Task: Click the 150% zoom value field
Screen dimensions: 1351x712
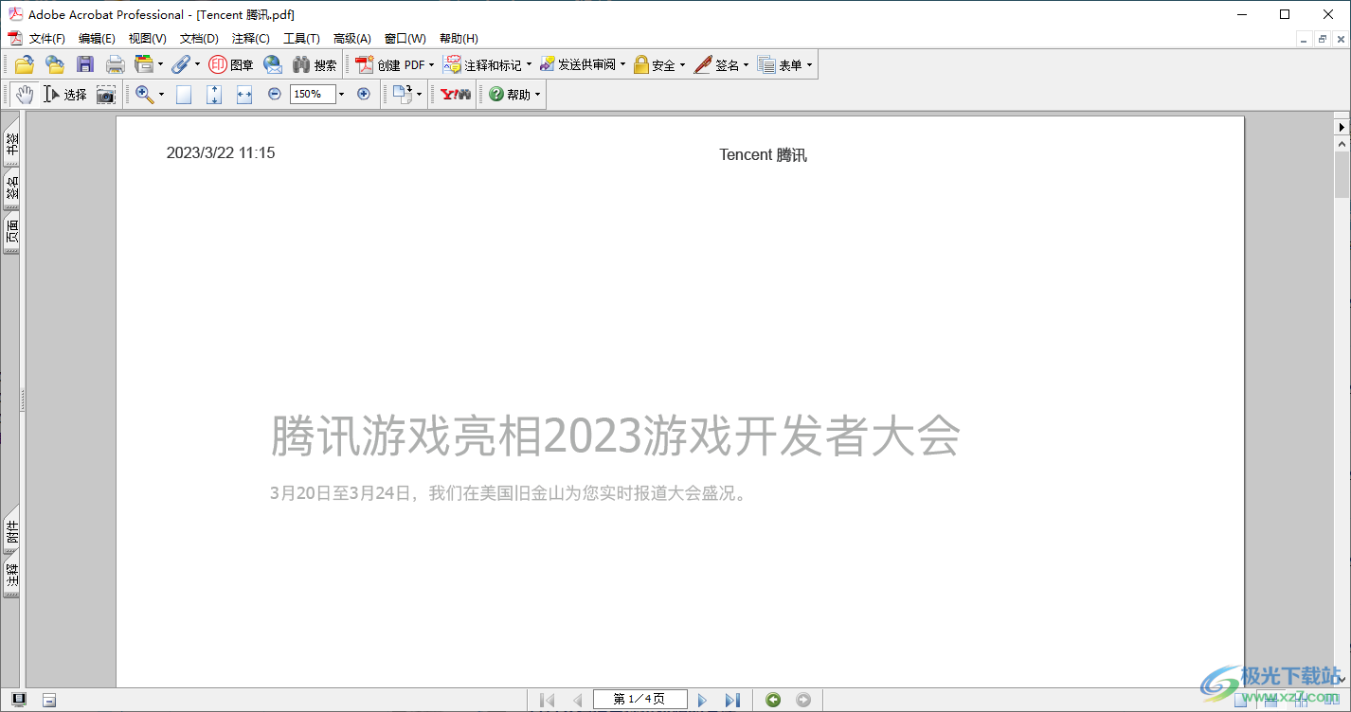Action: tap(313, 94)
